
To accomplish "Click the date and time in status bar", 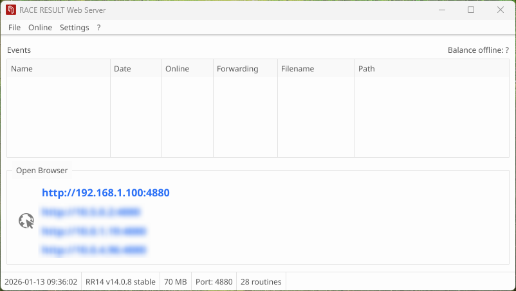I will (41, 282).
